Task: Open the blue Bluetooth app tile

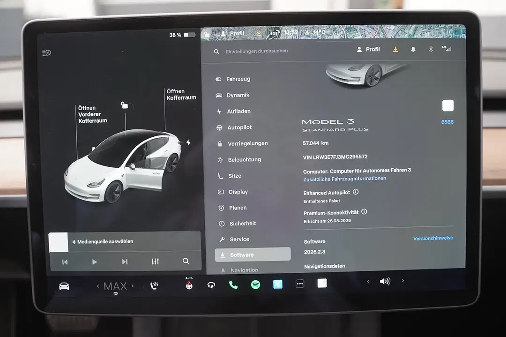Action: click(x=277, y=284)
